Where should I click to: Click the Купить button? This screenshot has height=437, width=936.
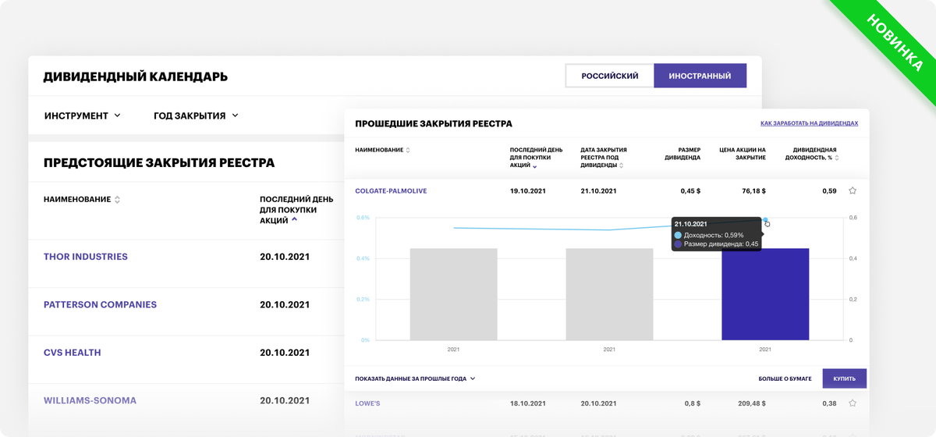844,378
